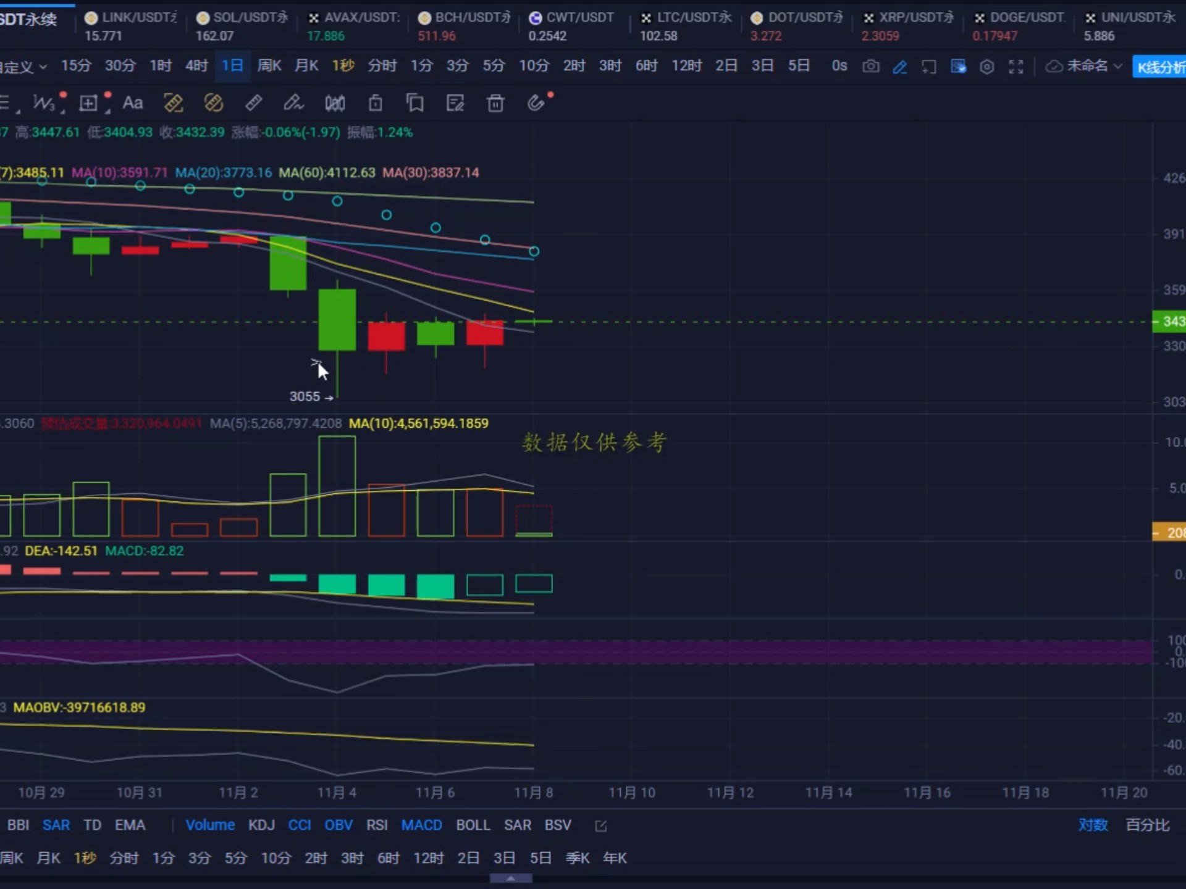Click the camera screenshot icon
This screenshot has height=889, width=1186.
[870, 66]
